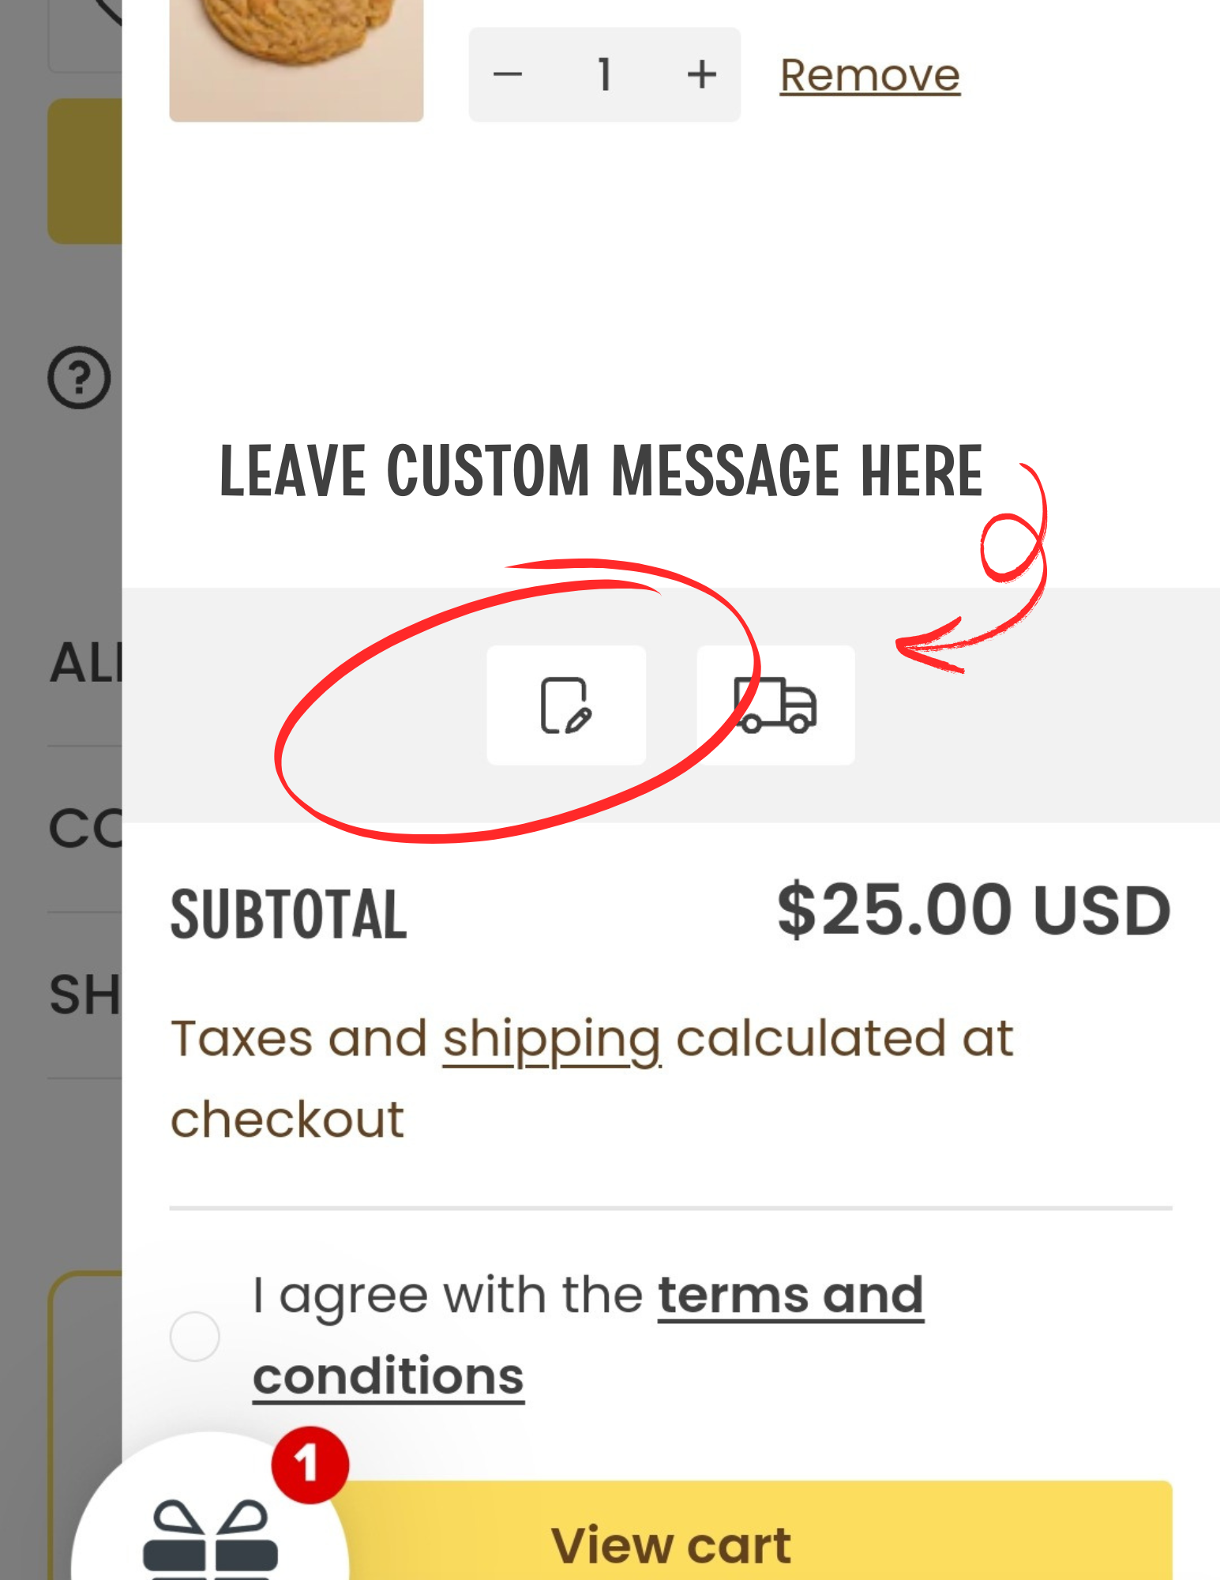The image size is (1220, 1580).
Task: Click the quantity number field
Action: click(x=605, y=75)
